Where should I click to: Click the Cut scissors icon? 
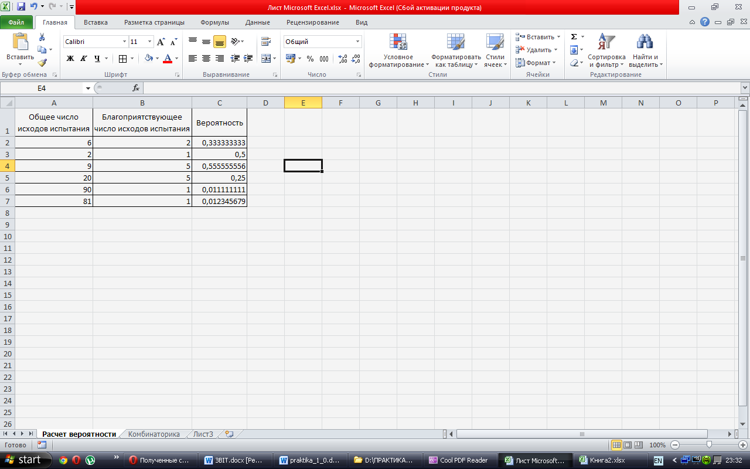coord(42,37)
